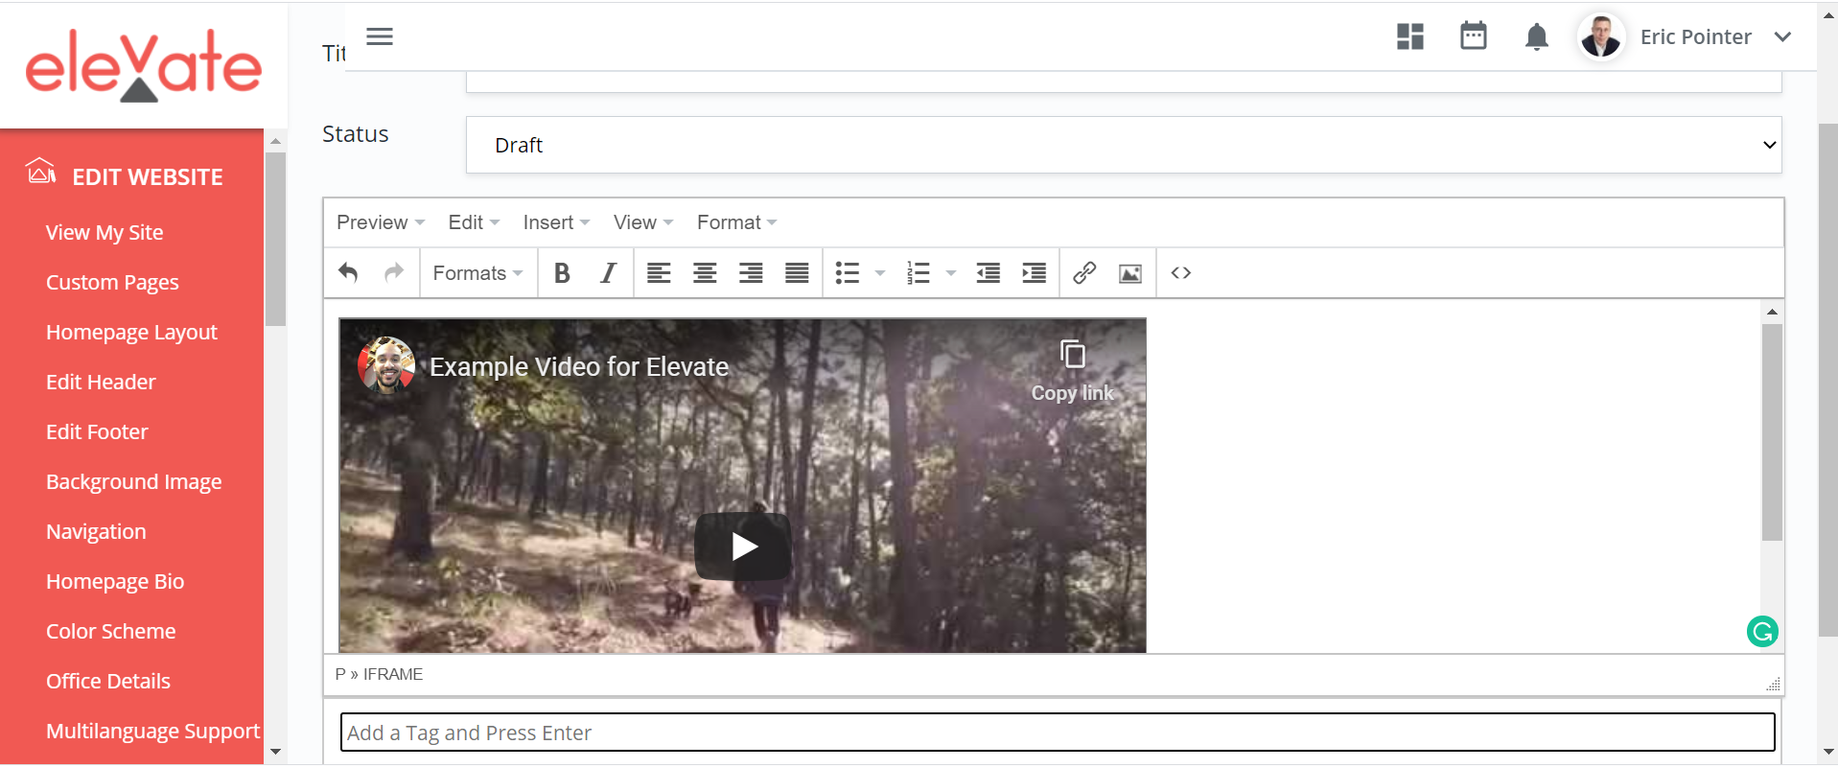Insert or edit link

pos(1084,273)
